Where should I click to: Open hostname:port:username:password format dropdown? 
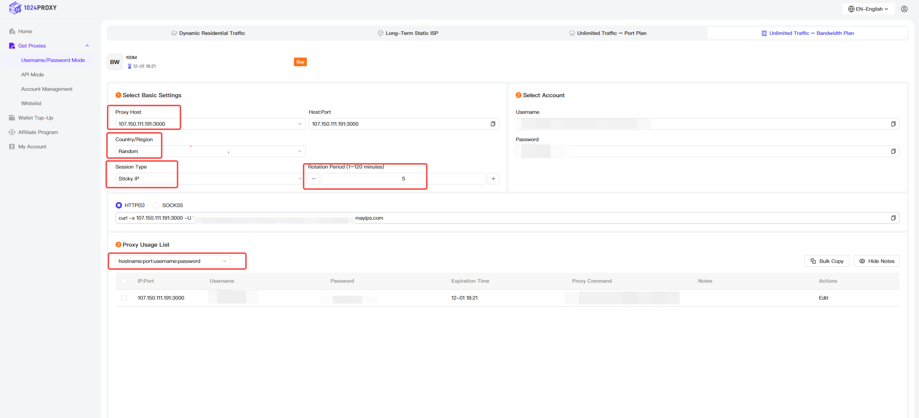(x=172, y=261)
